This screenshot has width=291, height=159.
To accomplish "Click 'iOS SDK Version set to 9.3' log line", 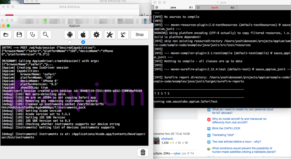I will (x=36, y=121).
